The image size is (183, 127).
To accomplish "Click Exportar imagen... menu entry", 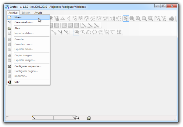I will (x=28, y=60).
